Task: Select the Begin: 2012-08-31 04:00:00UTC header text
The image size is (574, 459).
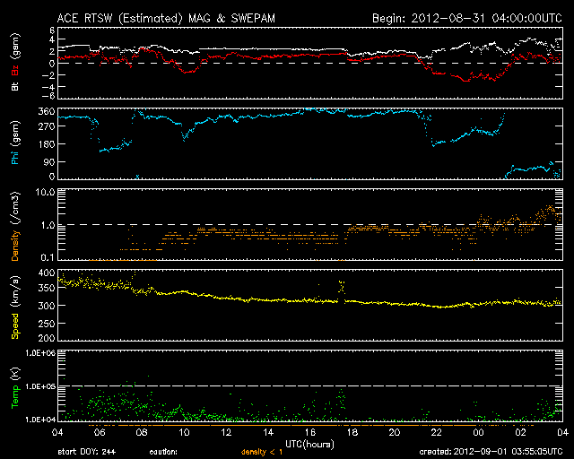Action: pos(467,18)
